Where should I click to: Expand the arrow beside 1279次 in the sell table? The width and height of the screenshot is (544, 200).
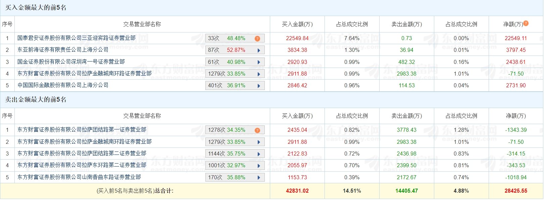tap(259, 142)
